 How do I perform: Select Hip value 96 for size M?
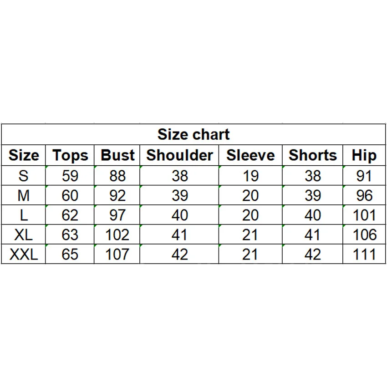[364, 195]
